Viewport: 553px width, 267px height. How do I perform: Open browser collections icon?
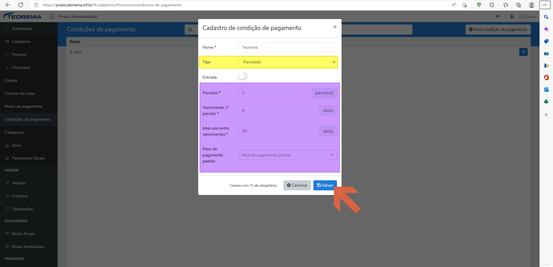tap(518, 5)
